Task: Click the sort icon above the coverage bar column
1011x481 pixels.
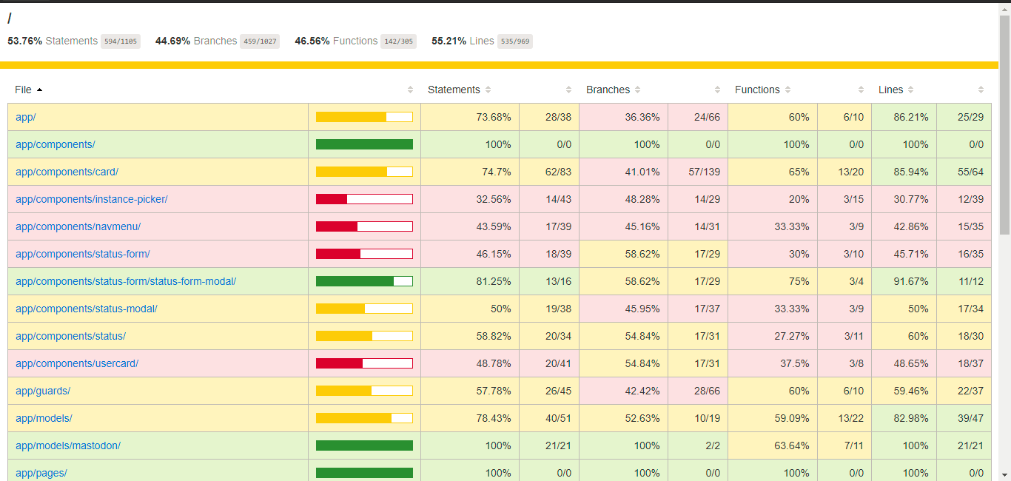Action: pyautogui.click(x=410, y=90)
